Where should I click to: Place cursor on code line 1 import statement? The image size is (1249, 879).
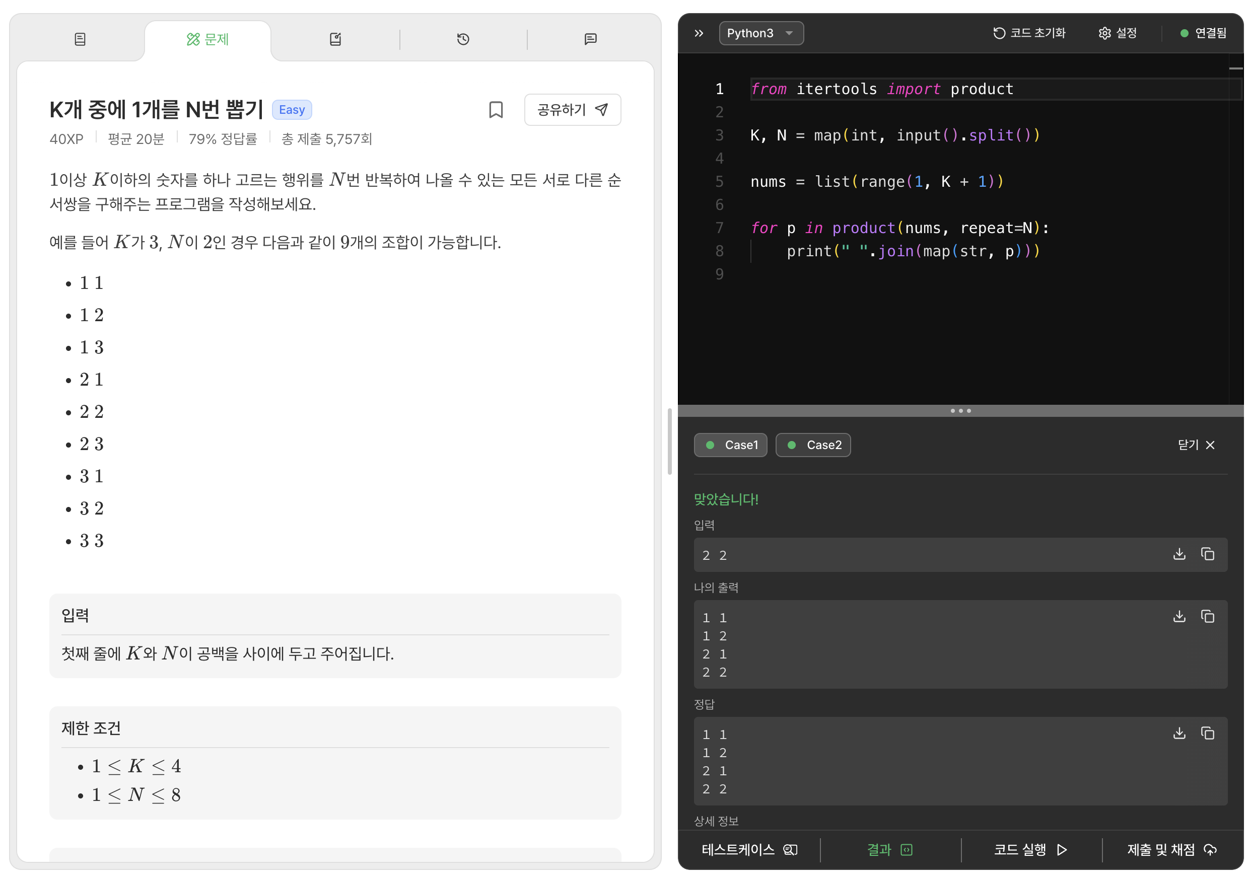(x=882, y=89)
